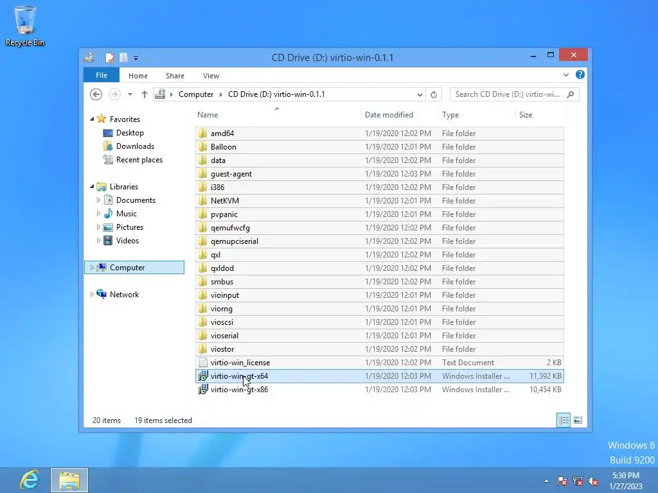Image resolution: width=658 pixels, height=493 pixels.
Task: Switch to the Share ribbon tab
Action: 175,76
